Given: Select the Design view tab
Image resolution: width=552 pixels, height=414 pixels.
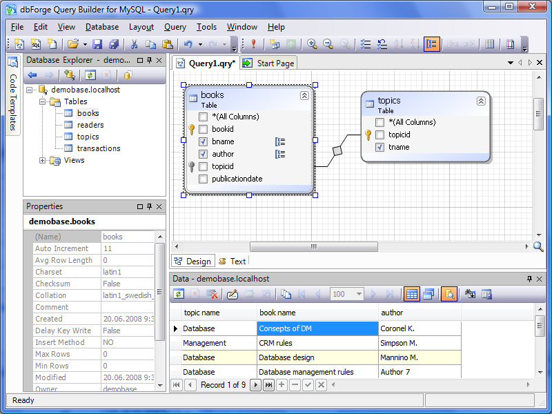Looking at the screenshot, I should coord(193,262).
